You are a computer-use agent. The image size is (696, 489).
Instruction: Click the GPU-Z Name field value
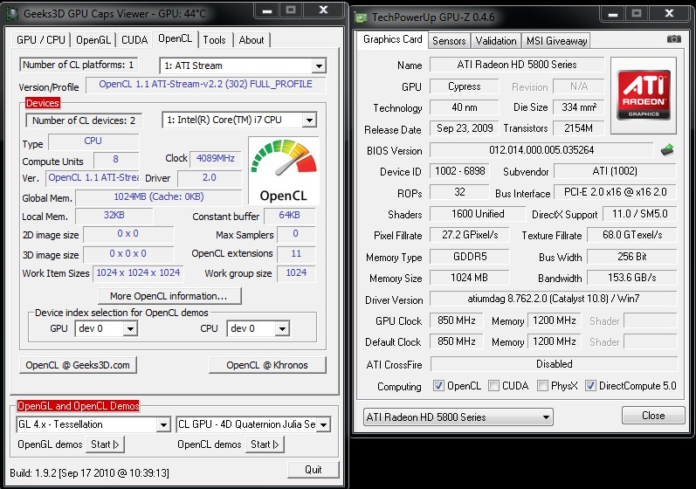pos(517,65)
